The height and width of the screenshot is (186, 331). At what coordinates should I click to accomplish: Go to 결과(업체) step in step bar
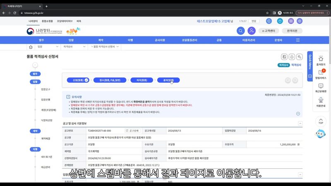pyautogui.click(x=168, y=80)
